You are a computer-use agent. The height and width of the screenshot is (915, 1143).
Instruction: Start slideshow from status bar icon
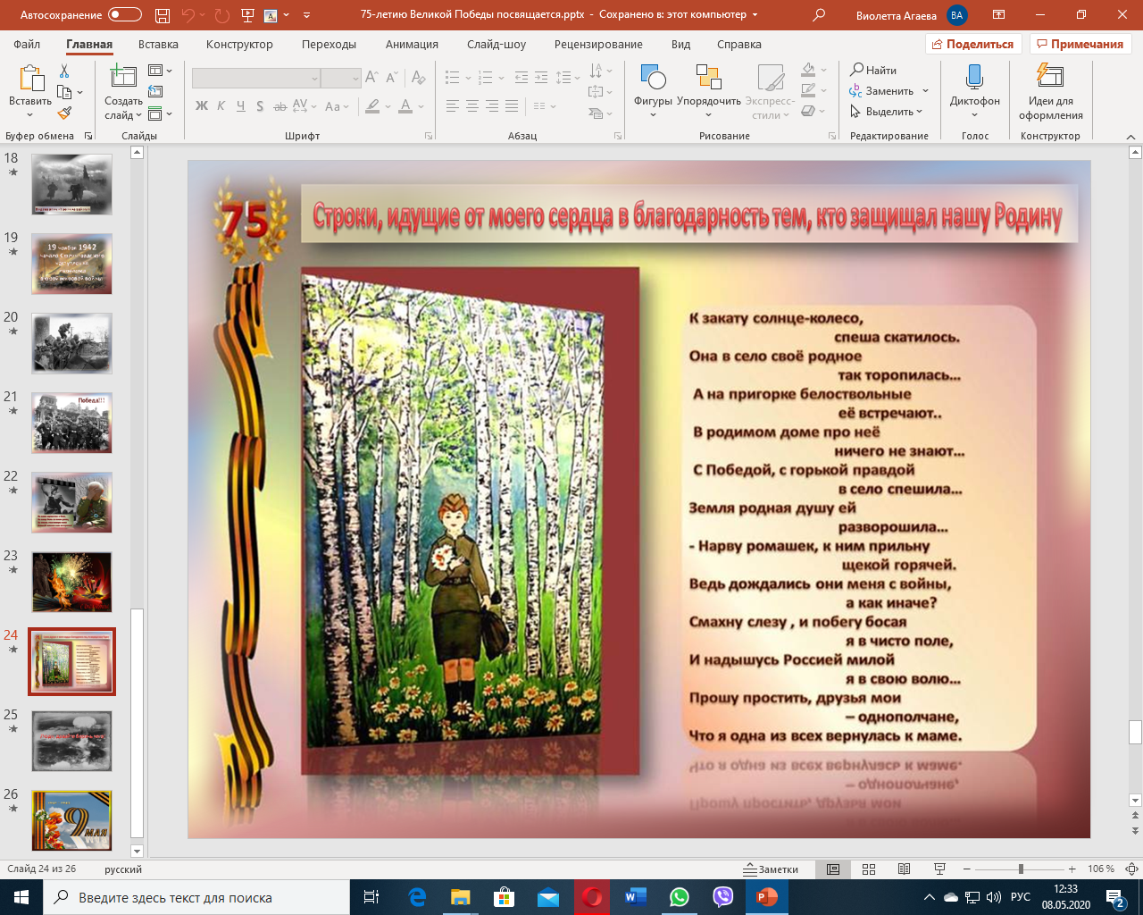pyautogui.click(x=939, y=869)
